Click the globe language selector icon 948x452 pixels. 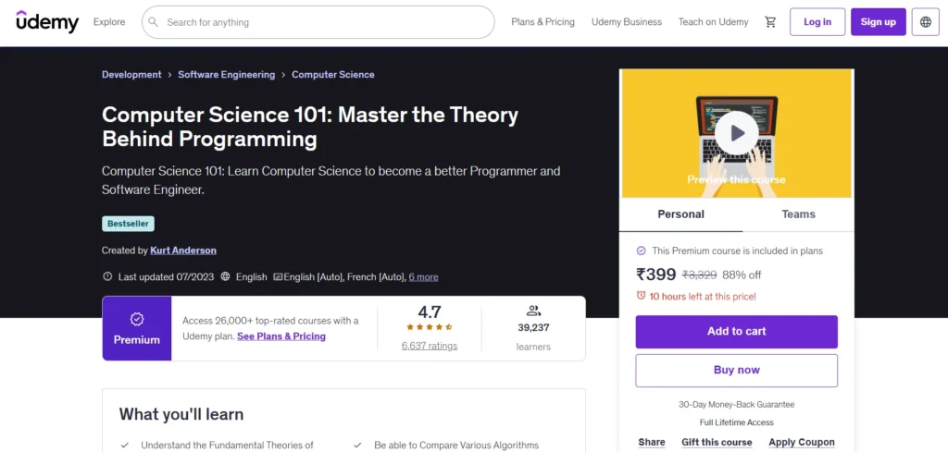point(926,22)
